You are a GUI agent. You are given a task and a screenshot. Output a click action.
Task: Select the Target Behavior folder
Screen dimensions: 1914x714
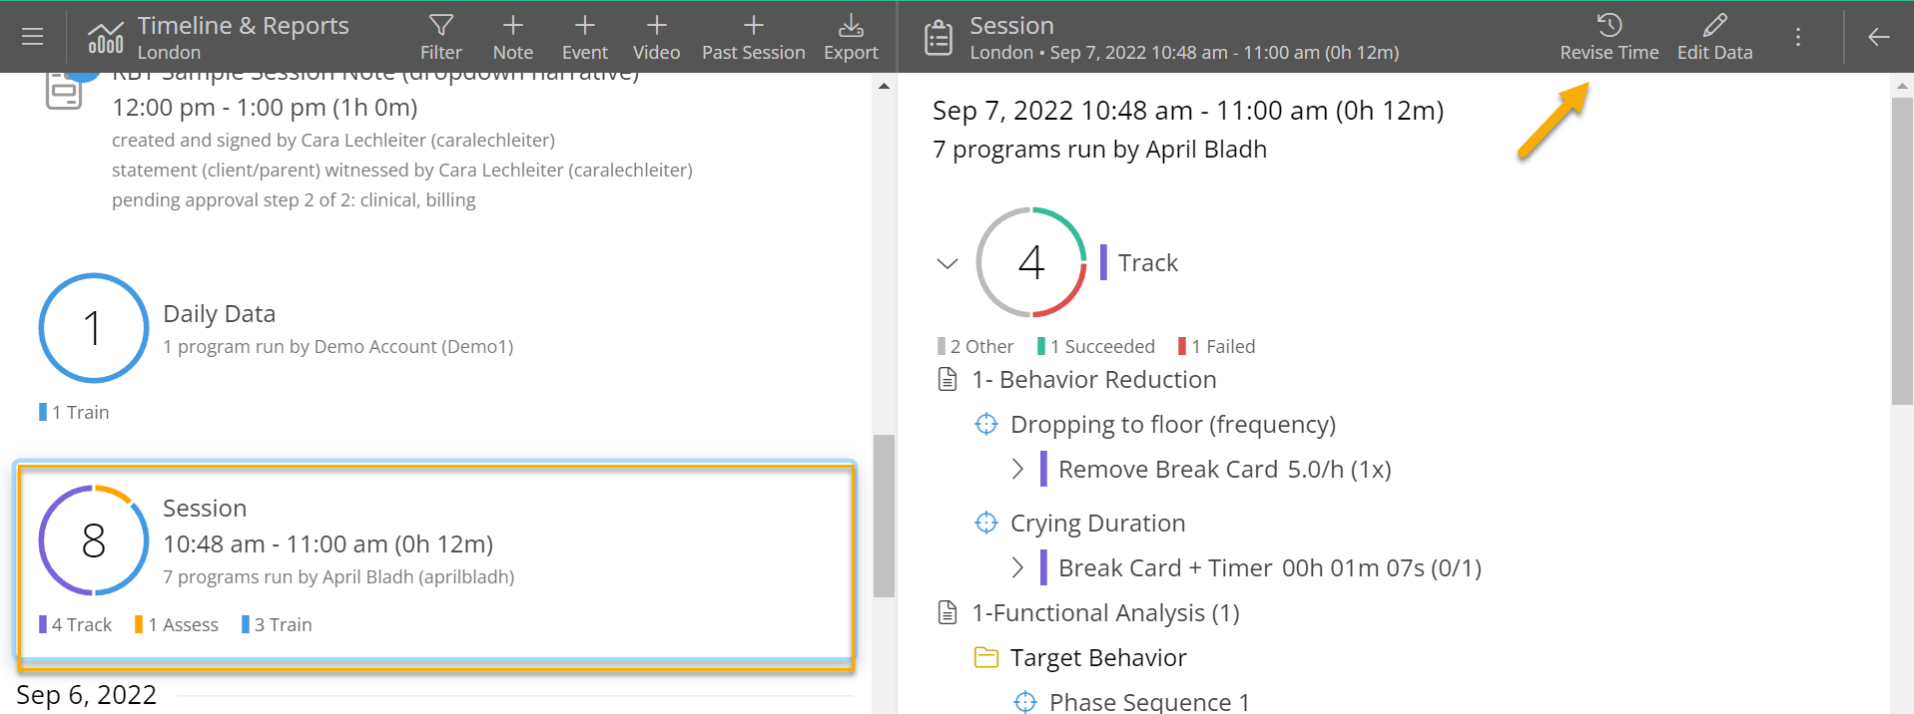(x=1097, y=658)
